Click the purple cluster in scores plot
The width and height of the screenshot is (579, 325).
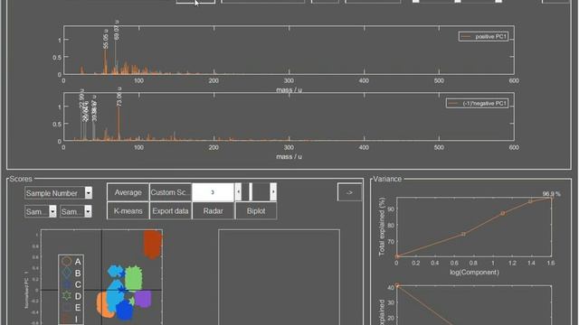(x=143, y=299)
